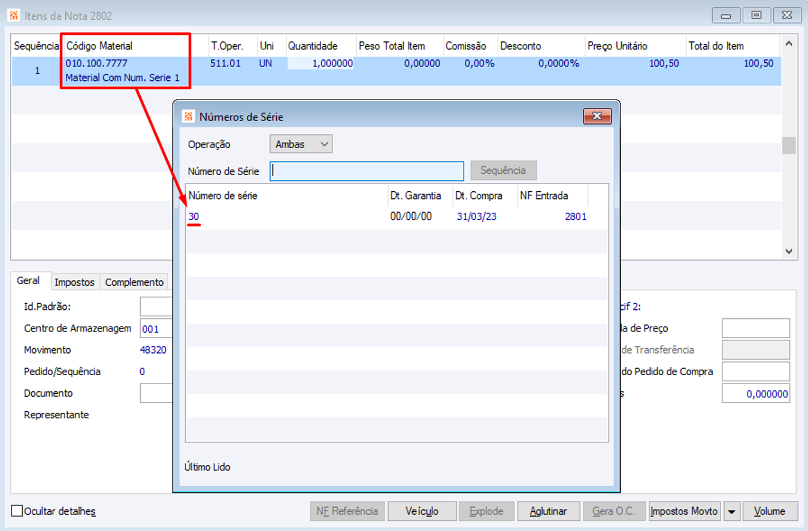Screen dimensions: 808x531
Task: Click the Volume button
Action: click(770, 511)
